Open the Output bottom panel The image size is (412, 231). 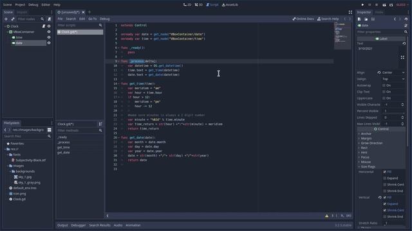point(62,225)
